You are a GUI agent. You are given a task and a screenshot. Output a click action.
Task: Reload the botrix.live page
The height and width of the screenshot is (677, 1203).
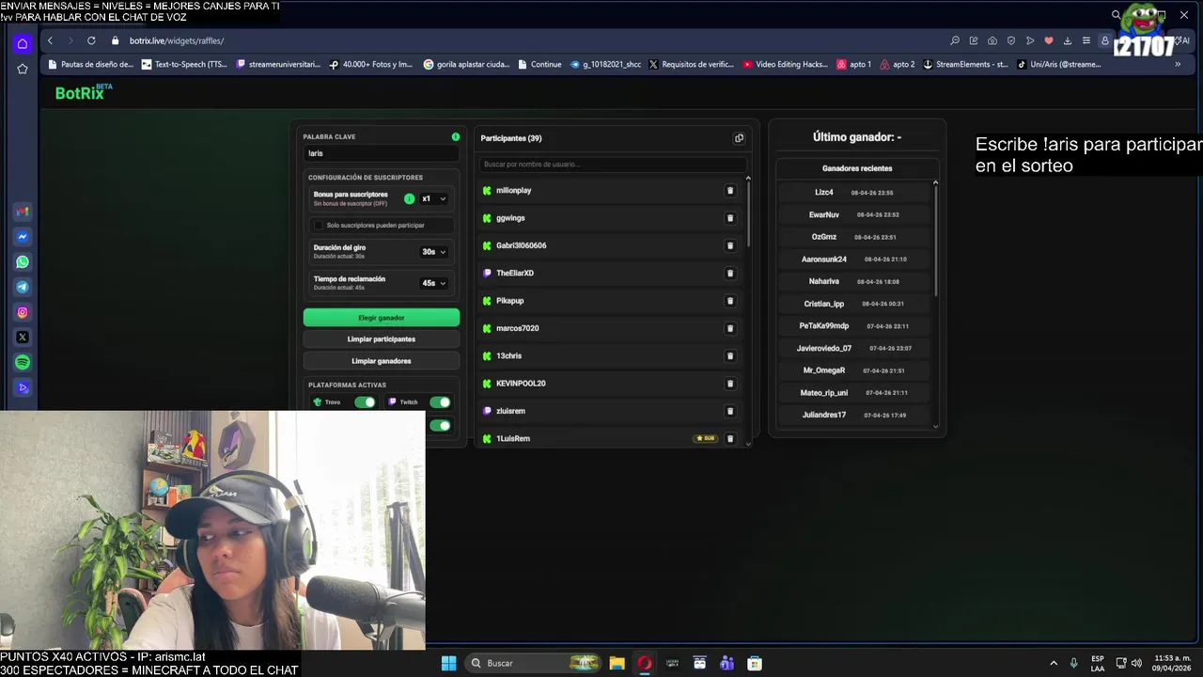[x=91, y=40]
